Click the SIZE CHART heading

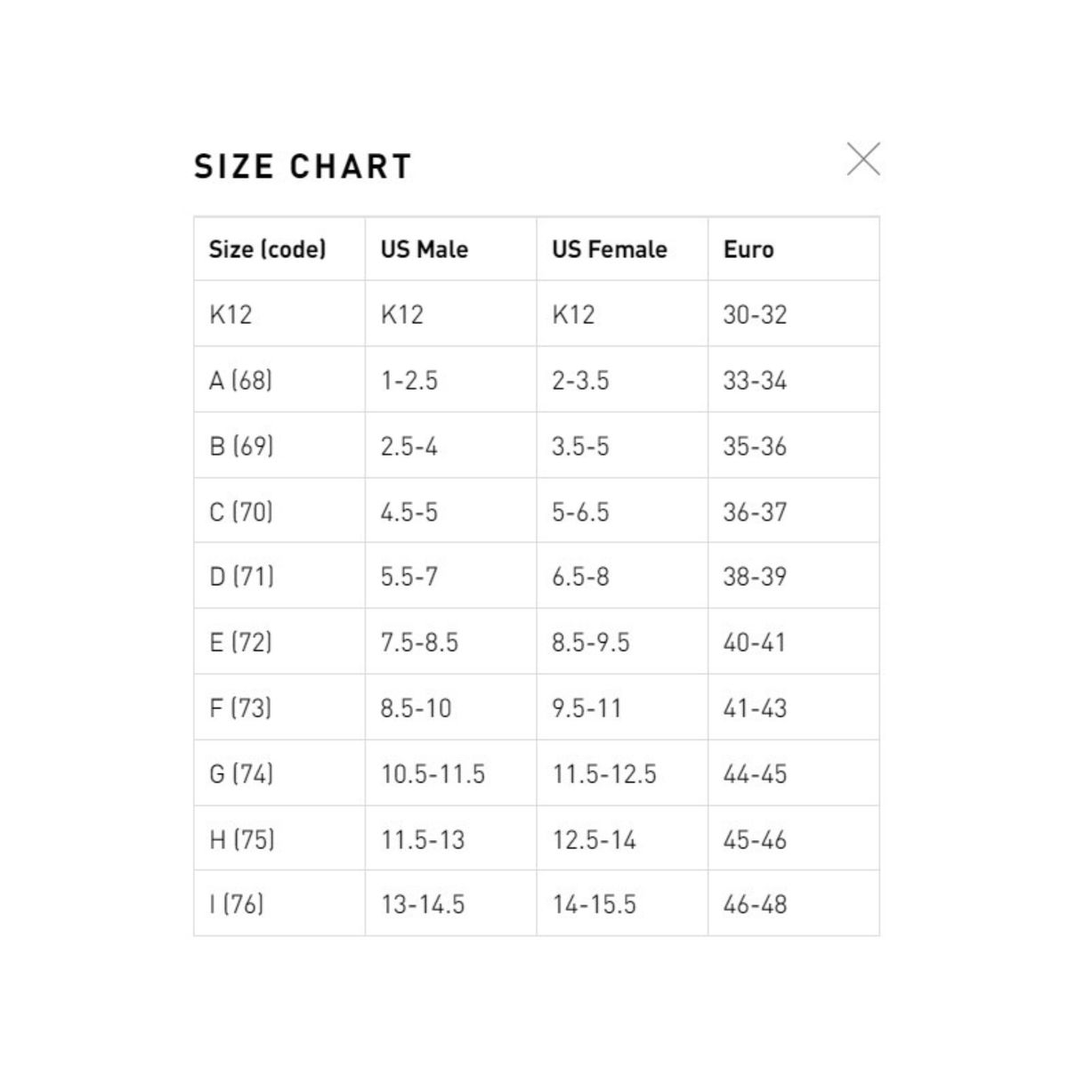pos(303,166)
